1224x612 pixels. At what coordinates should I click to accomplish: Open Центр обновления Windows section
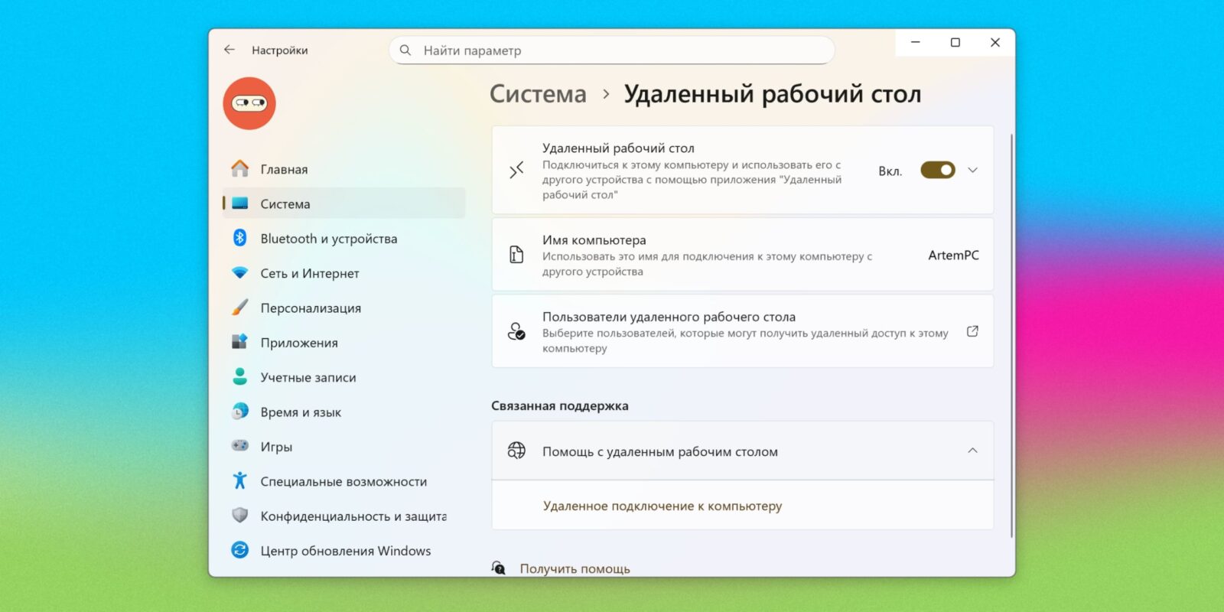[x=343, y=551]
